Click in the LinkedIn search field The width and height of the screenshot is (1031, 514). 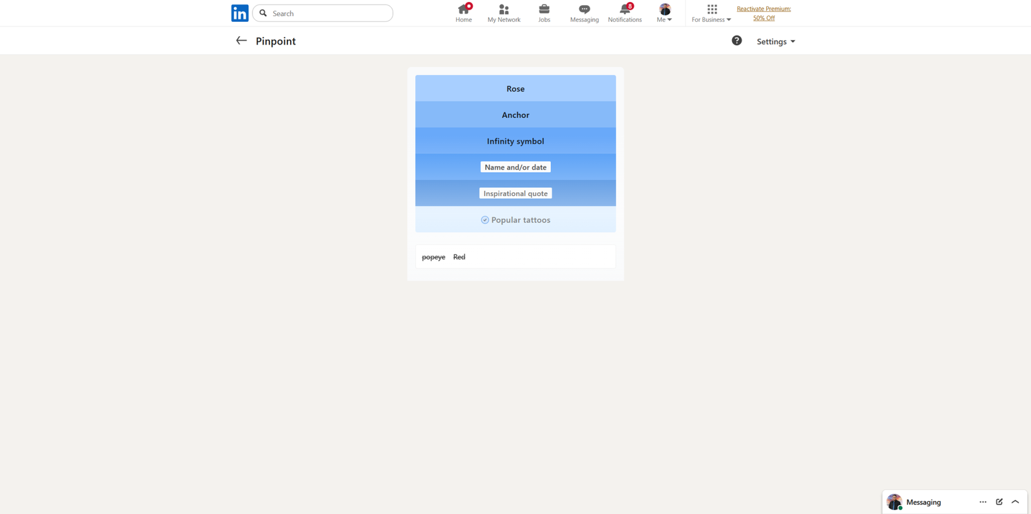[x=329, y=14]
